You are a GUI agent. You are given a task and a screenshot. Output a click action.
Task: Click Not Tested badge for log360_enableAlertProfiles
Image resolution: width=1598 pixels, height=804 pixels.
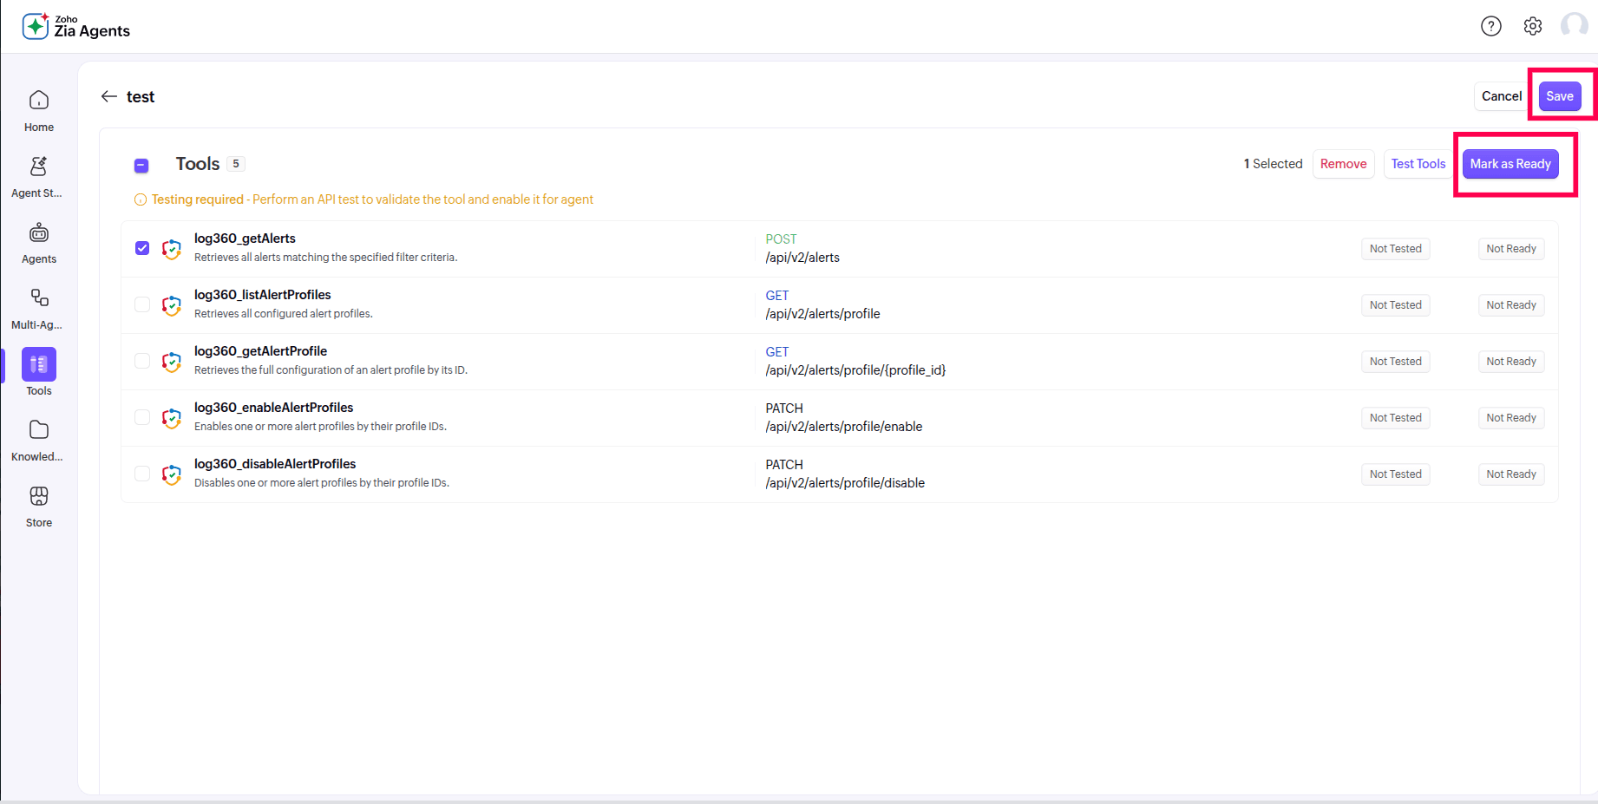pos(1395,418)
